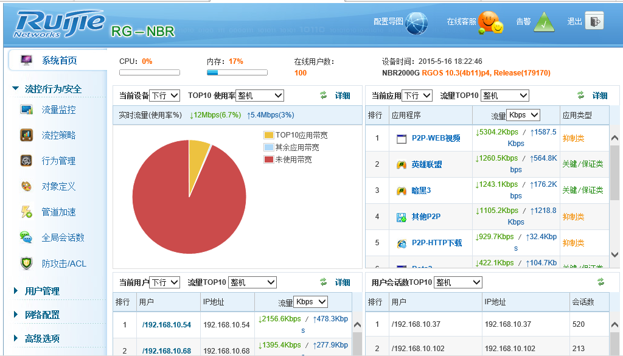
Task: Click the 行为管理 gear icon
Action: pos(26,161)
